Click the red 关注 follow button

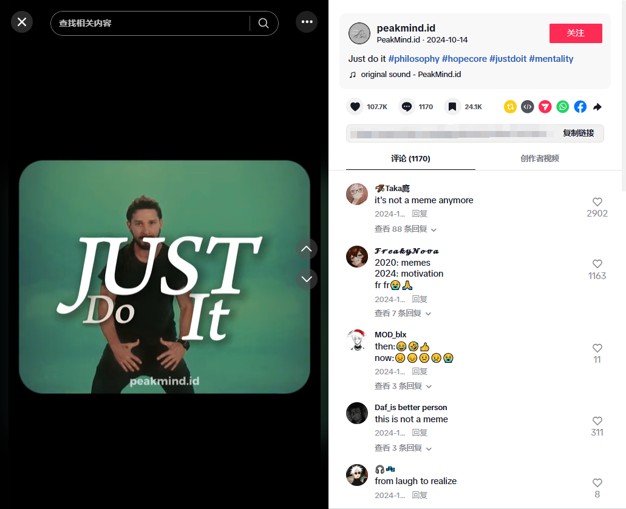(575, 33)
